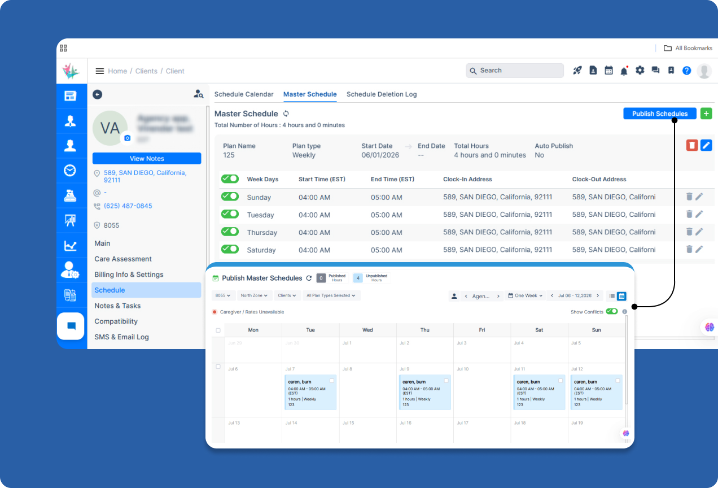Open Notes & Tasks menu item
The height and width of the screenshot is (488, 718).
[x=117, y=306]
